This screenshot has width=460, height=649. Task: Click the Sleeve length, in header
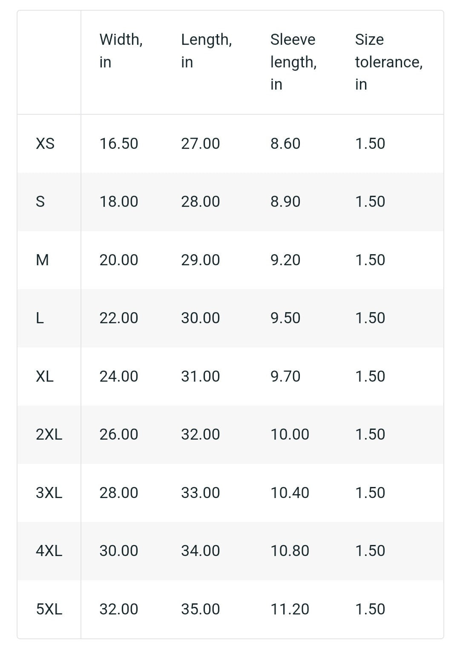tap(293, 62)
